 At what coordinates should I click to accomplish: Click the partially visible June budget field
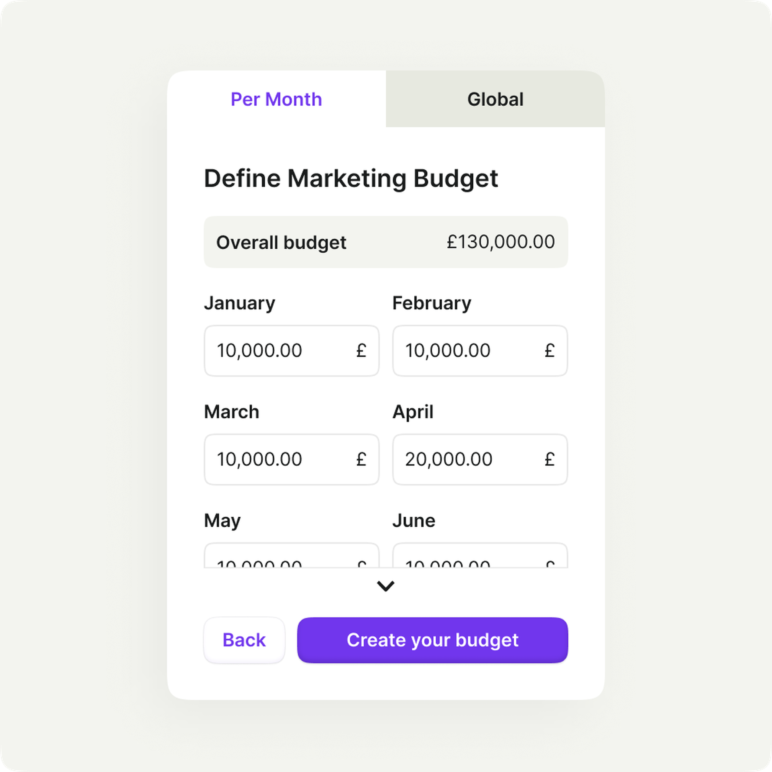click(479, 558)
